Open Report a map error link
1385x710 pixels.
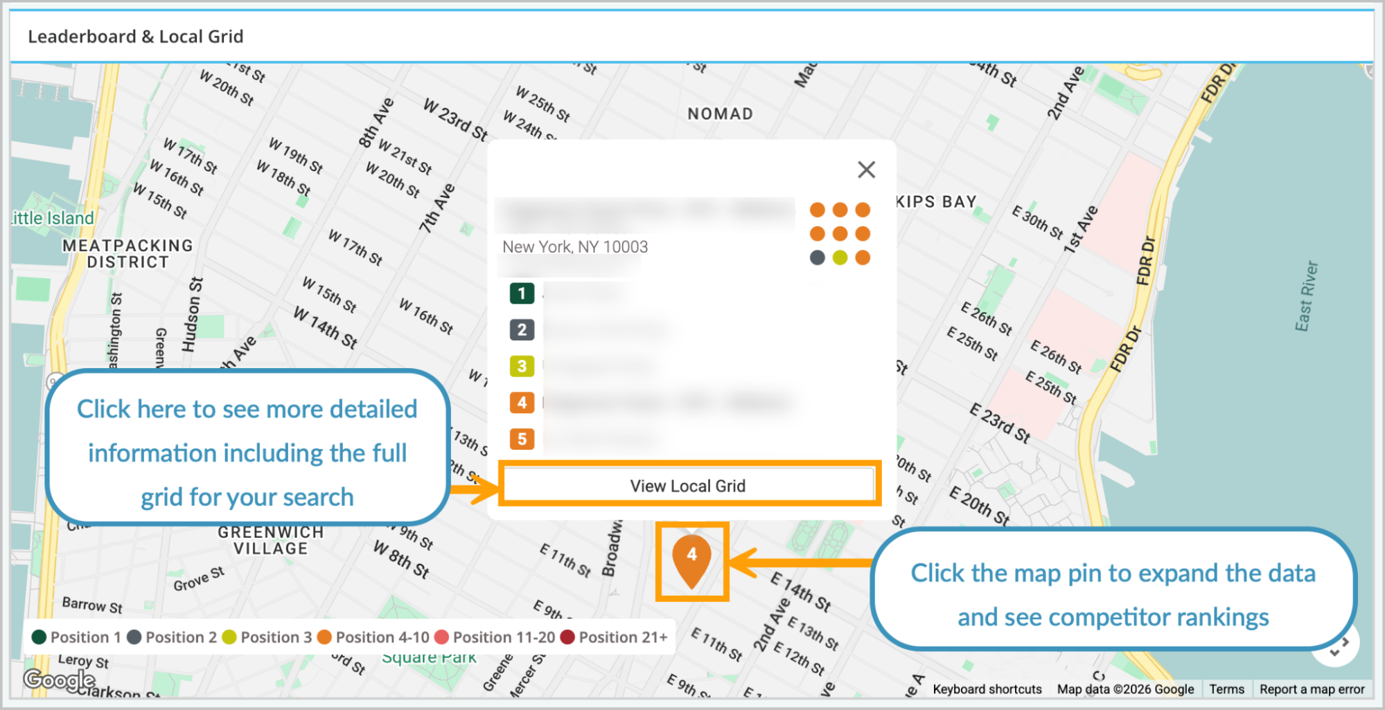(x=1312, y=689)
